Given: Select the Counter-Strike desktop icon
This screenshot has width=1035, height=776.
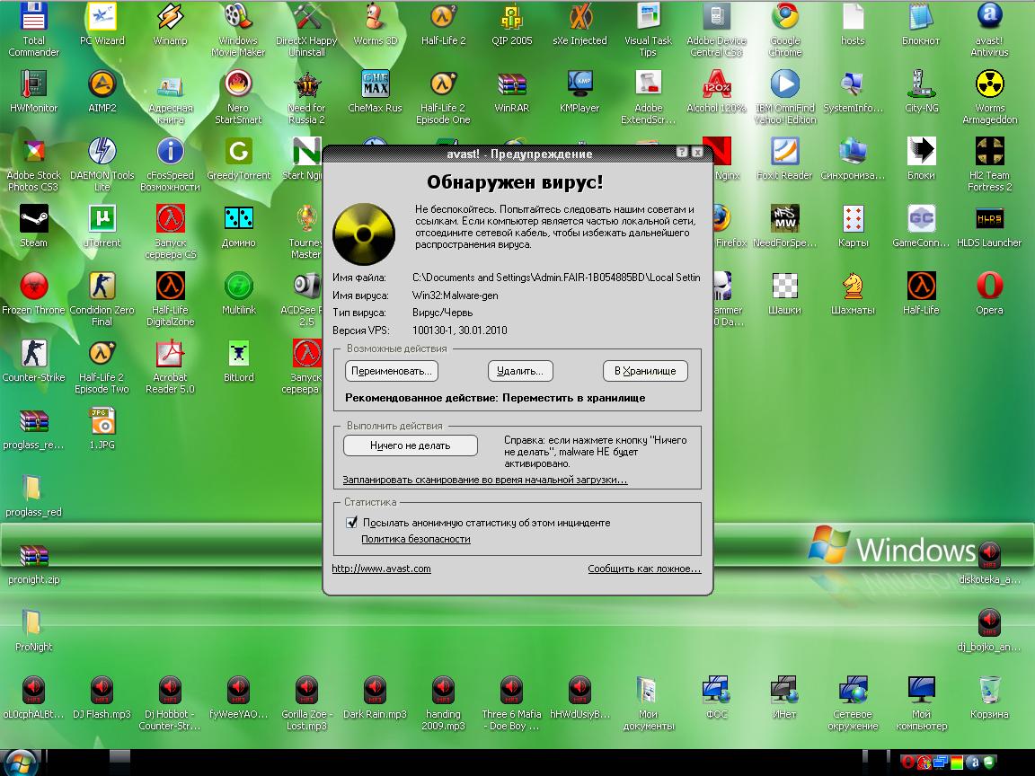Looking at the screenshot, I should pos(33,355).
